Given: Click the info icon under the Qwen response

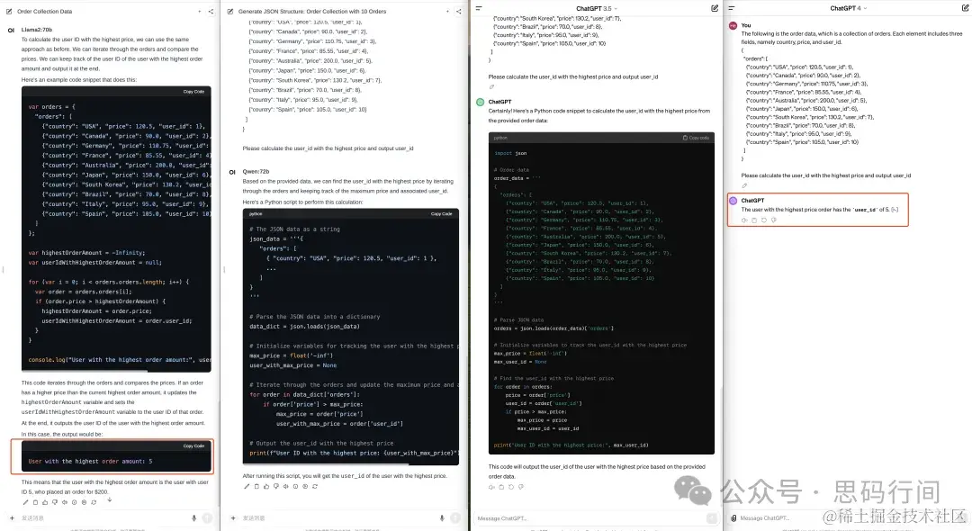Looking at the screenshot, I should (x=296, y=486).
